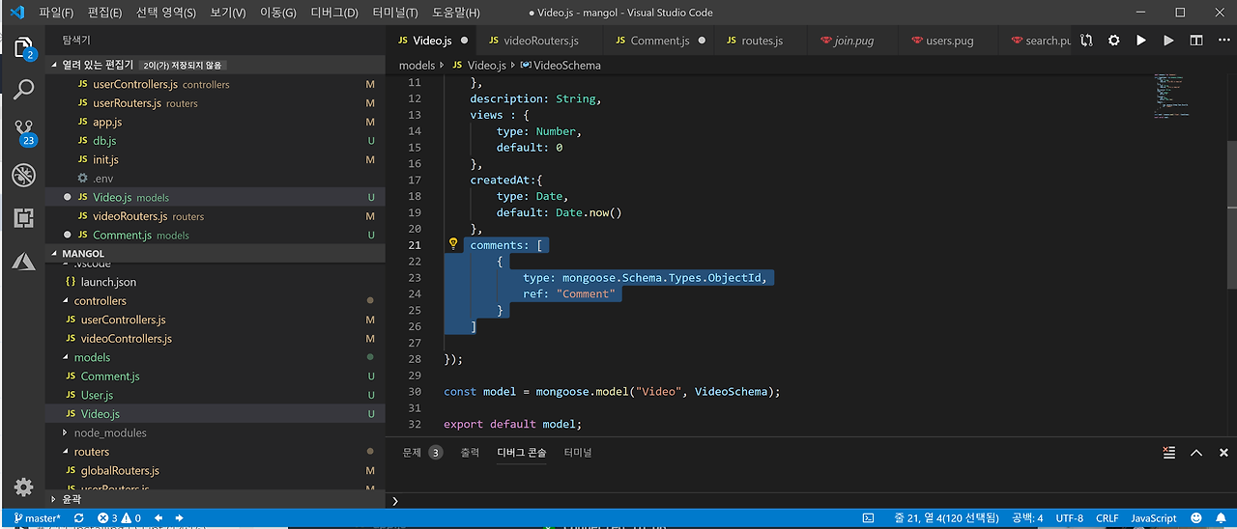This screenshot has width=1237, height=529.
Task: Click JavaScript language mode in status bar
Action: point(1153,518)
